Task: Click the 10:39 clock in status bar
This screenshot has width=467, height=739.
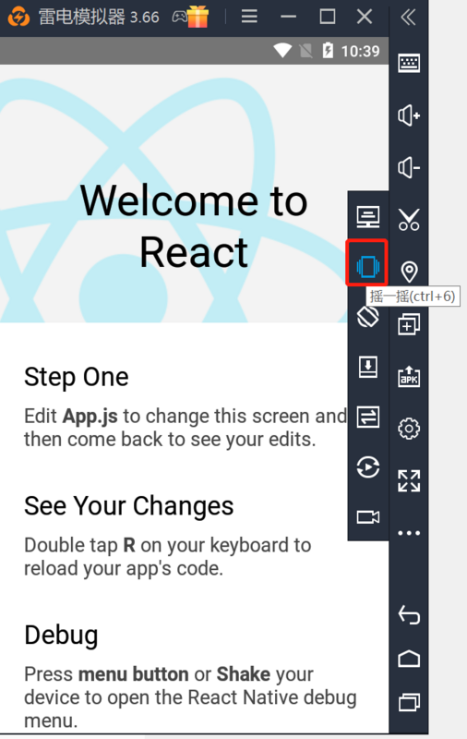Action: [360, 51]
